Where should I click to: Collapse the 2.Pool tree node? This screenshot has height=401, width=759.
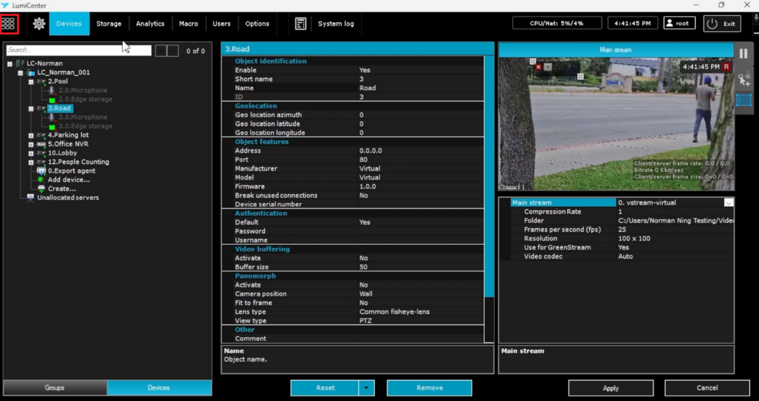click(x=31, y=81)
